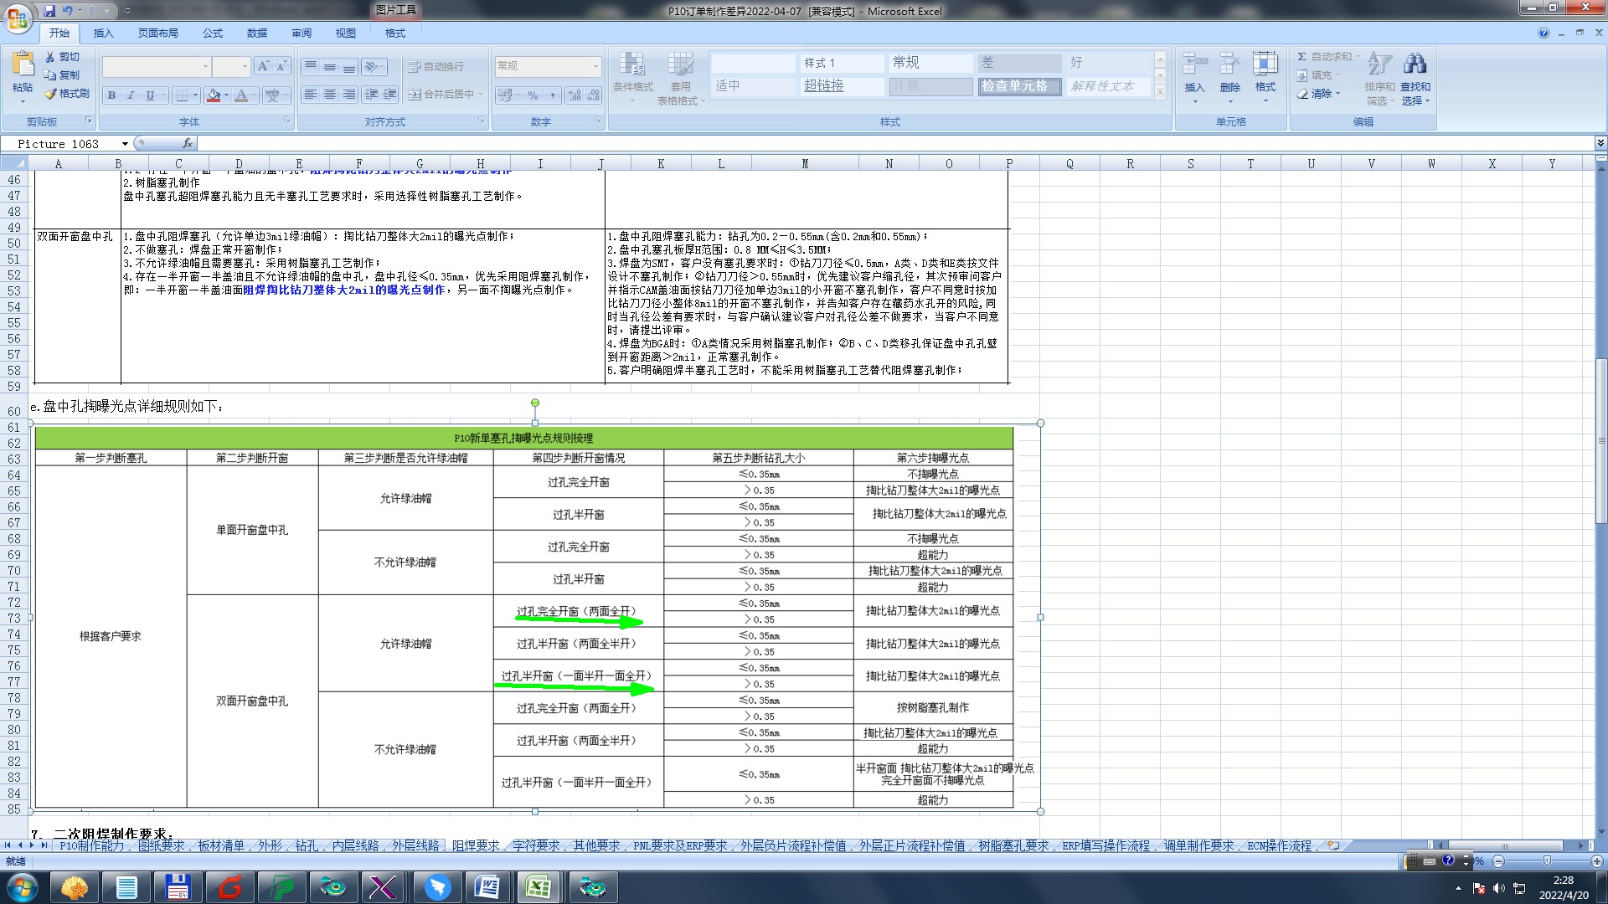Open Word from the Windows taskbar
The width and height of the screenshot is (1608, 904).
click(487, 887)
